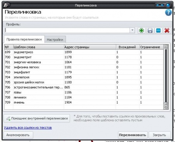Close window with round blue title button
The height and width of the screenshot is (142, 175).
168,5
